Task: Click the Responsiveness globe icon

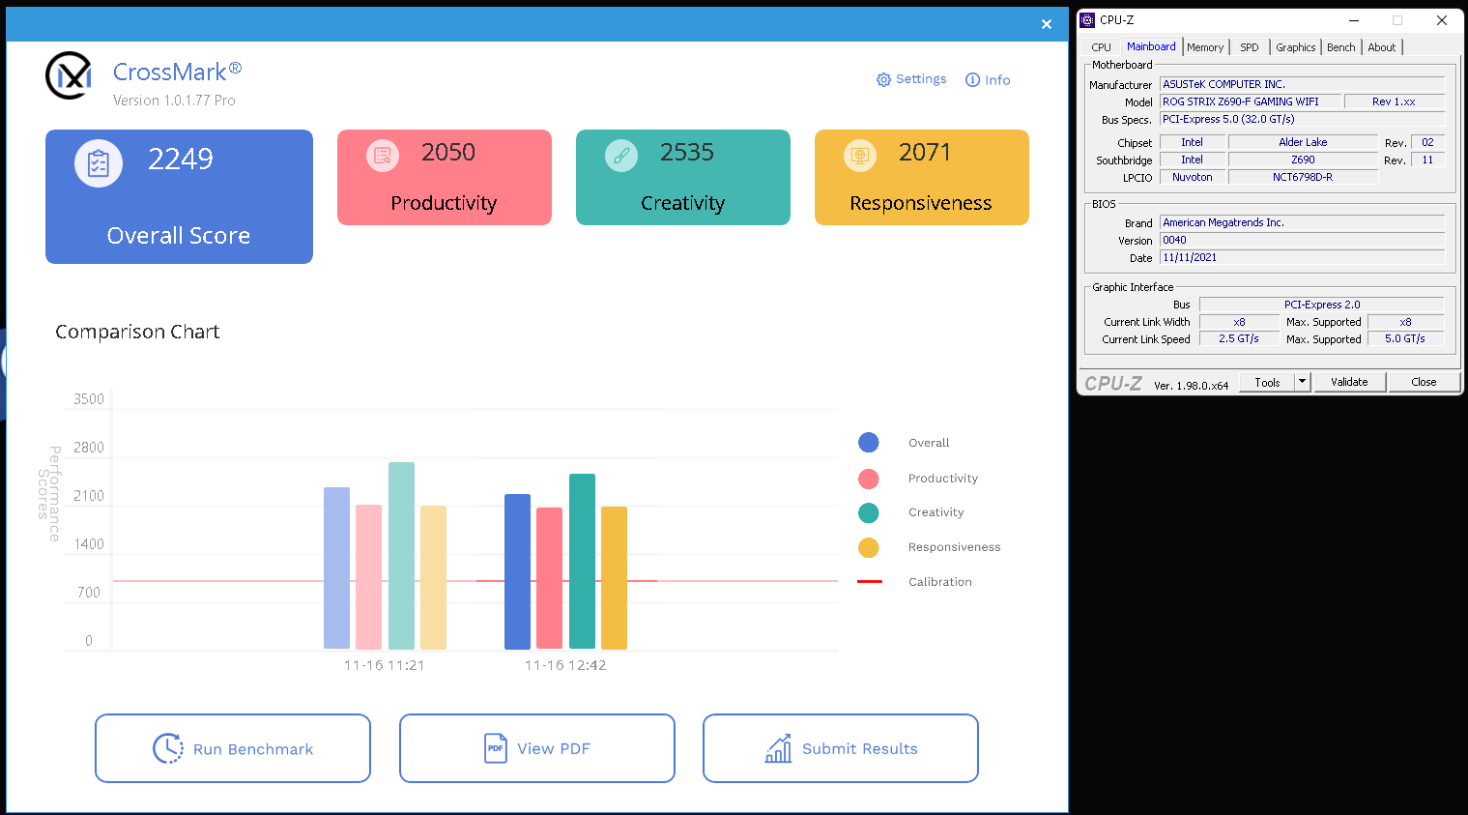Action: pyautogui.click(x=860, y=155)
